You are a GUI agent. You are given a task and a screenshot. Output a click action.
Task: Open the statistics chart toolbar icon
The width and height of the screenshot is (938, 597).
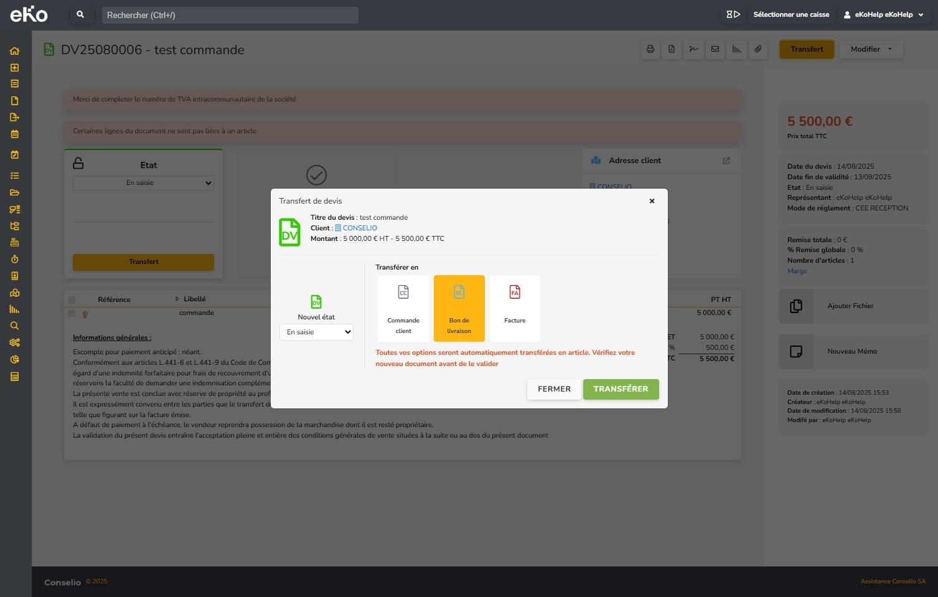pyautogui.click(x=736, y=49)
